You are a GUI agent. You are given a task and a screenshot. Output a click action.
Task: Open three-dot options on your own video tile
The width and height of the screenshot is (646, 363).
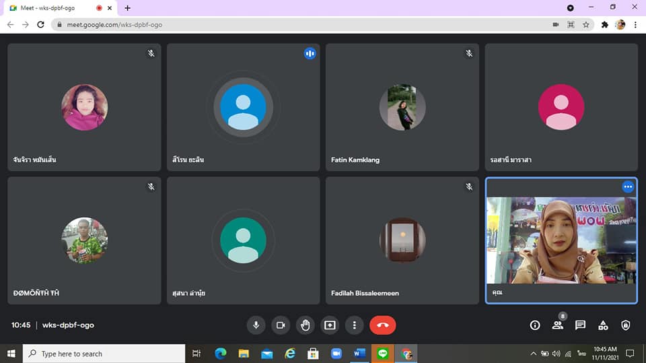(628, 187)
